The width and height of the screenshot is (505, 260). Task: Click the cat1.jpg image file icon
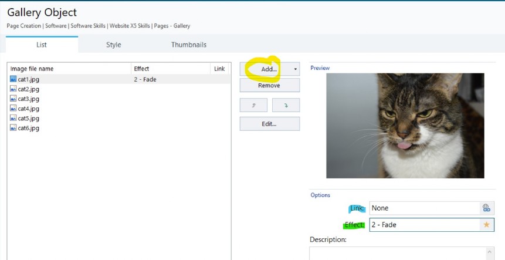click(x=13, y=79)
